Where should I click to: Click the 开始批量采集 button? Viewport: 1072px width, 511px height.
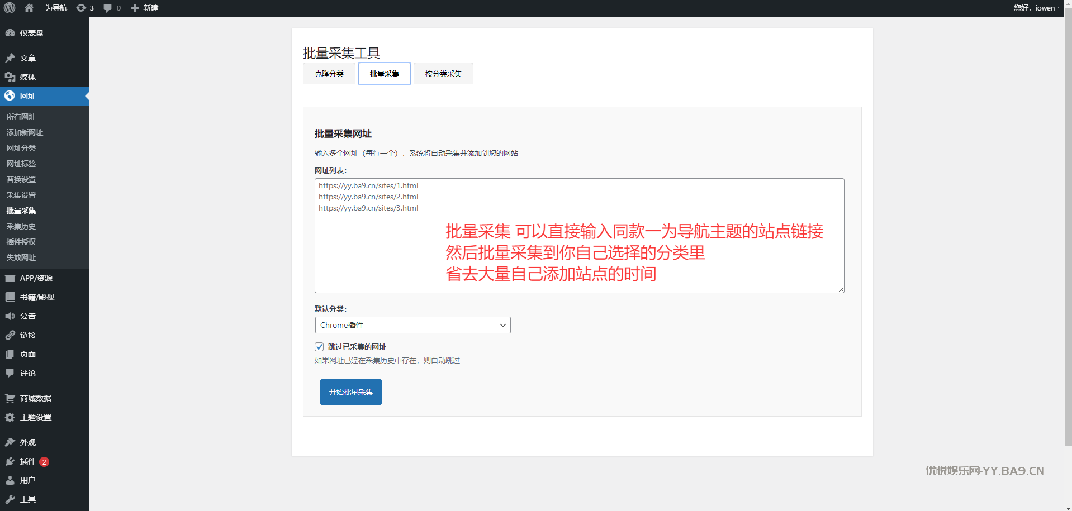click(x=350, y=392)
